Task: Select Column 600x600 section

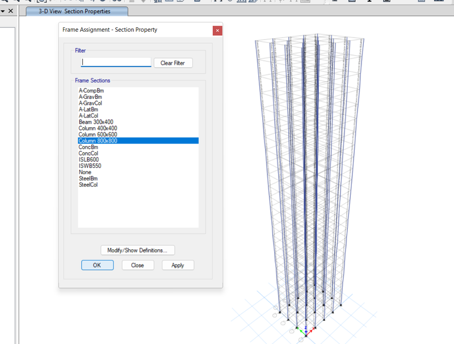Action: [x=138, y=135]
